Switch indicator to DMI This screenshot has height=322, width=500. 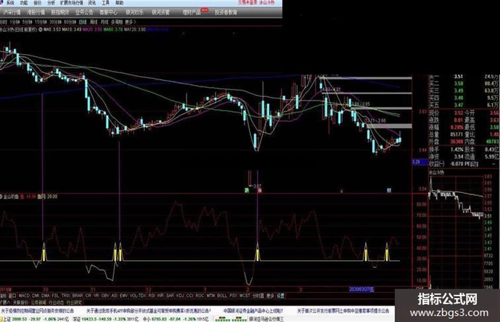click(36, 296)
